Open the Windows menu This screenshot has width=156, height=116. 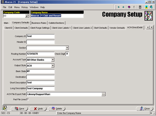click(34, 7)
